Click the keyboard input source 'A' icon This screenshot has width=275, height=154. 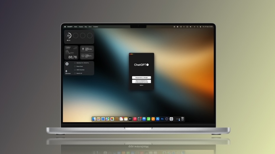point(187,27)
